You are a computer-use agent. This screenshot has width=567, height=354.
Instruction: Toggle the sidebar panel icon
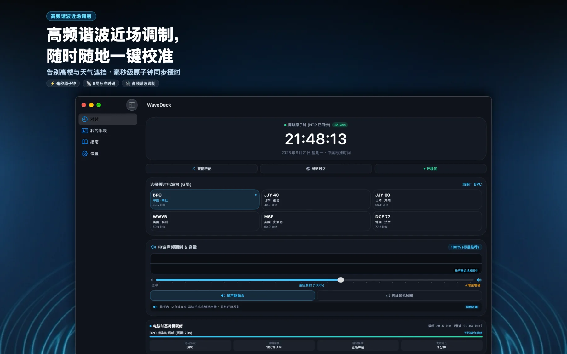tap(132, 105)
